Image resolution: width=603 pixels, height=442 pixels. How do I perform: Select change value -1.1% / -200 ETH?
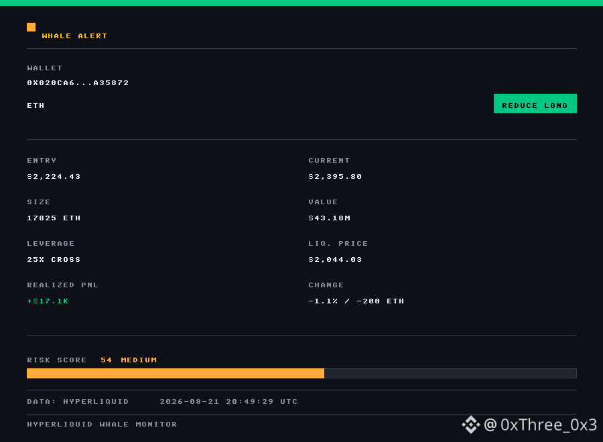tap(356, 301)
